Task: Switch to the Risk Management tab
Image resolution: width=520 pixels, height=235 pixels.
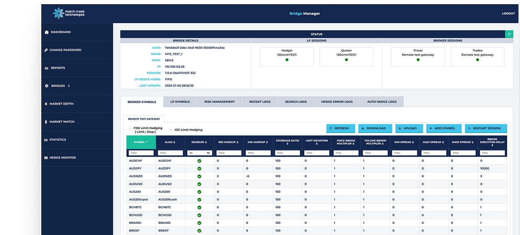Action: pos(219,102)
